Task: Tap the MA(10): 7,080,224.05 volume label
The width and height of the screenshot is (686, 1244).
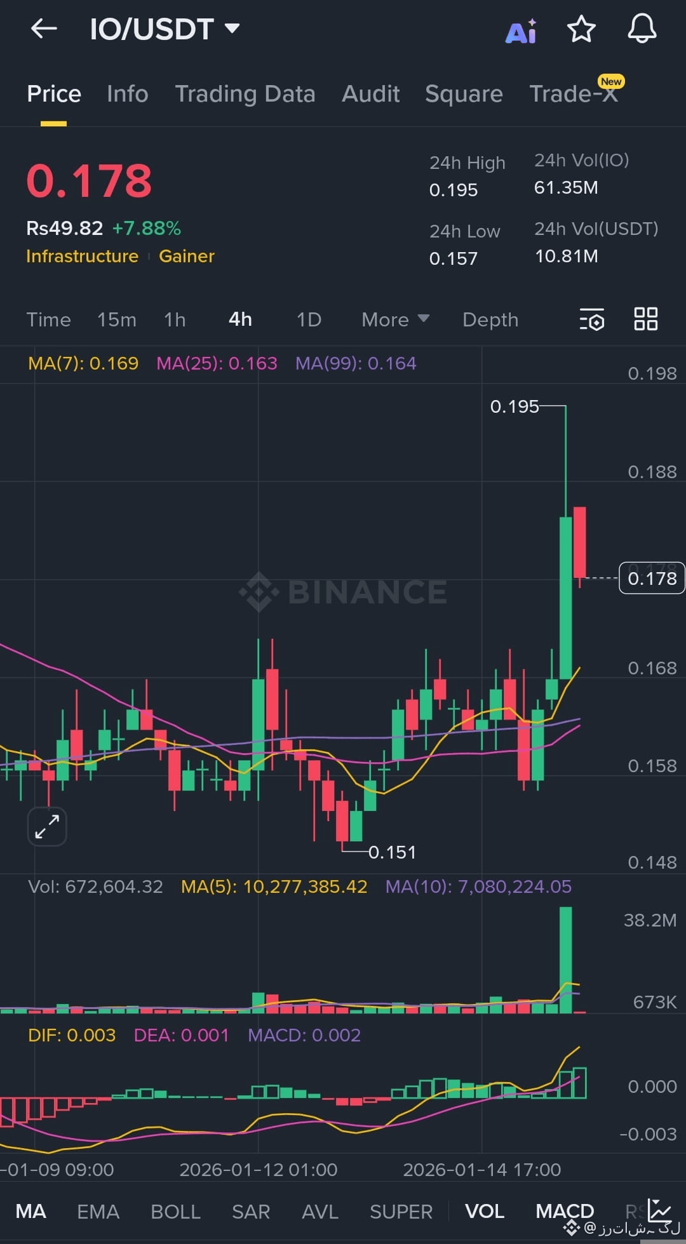Action: (478, 886)
